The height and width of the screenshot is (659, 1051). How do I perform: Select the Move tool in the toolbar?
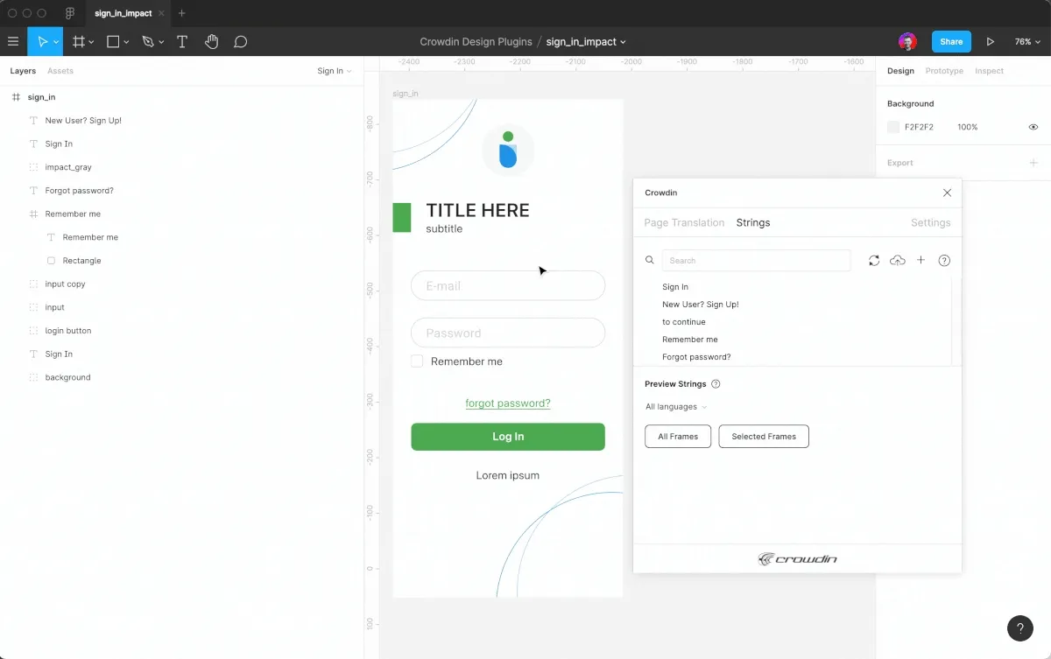[40, 41]
